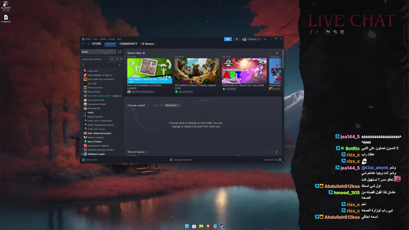Open collections grid view icon
This screenshot has height=230, width=409.
pyautogui.click(x=120, y=52)
